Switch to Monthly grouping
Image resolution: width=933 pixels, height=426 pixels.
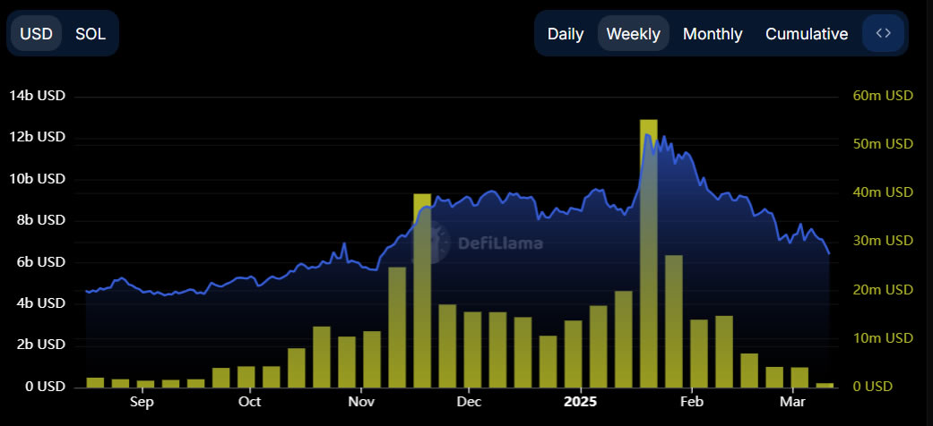click(713, 34)
